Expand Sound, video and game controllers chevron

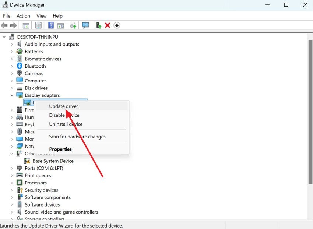pyautogui.click(x=11, y=212)
